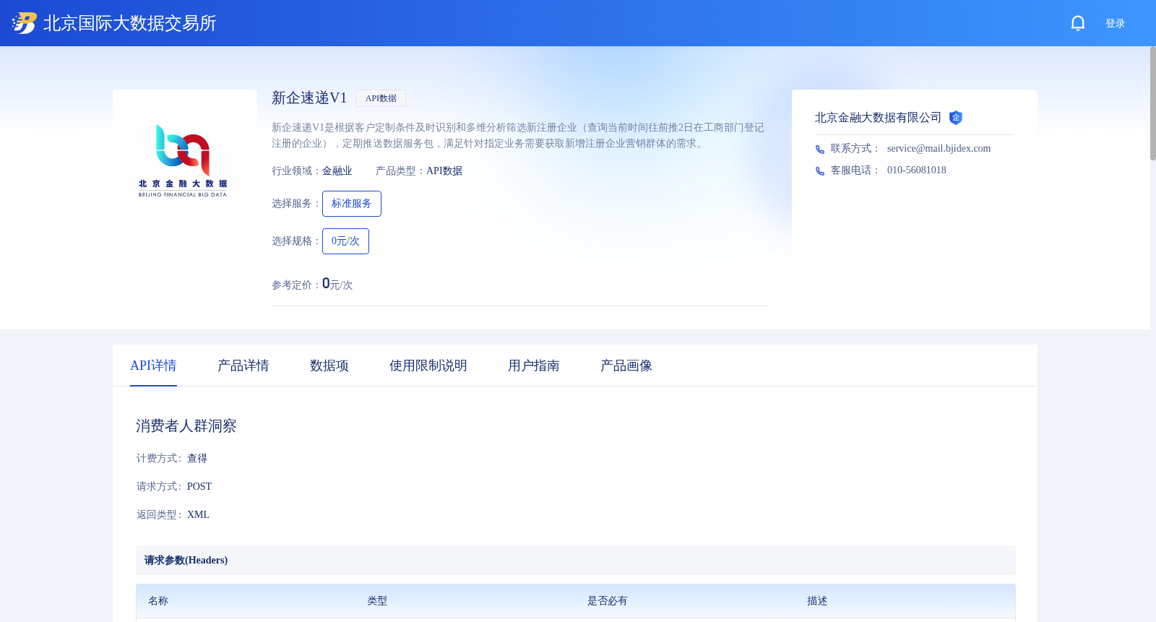Click the 产品类型 API数据 value
Screen dimensions: 1156x622
coord(444,171)
